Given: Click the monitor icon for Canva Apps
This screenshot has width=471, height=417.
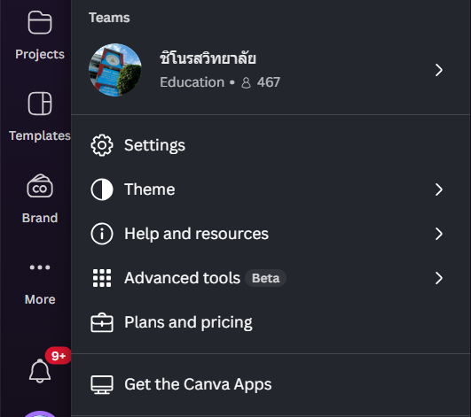Looking at the screenshot, I should [x=102, y=384].
